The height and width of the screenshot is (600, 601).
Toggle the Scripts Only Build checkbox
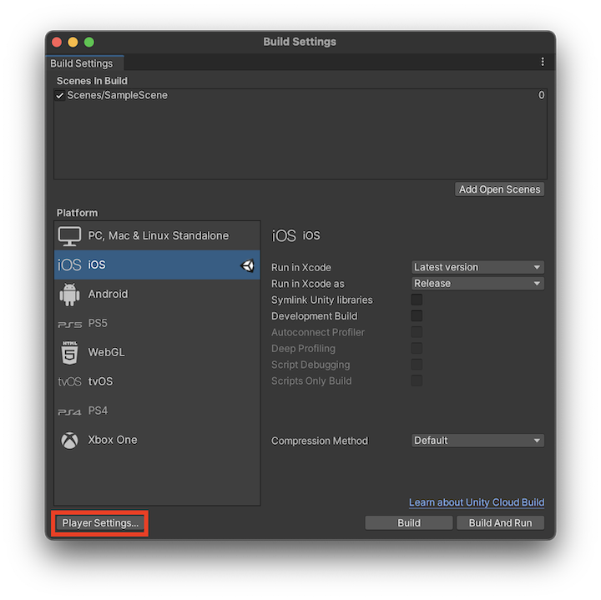tap(417, 381)
